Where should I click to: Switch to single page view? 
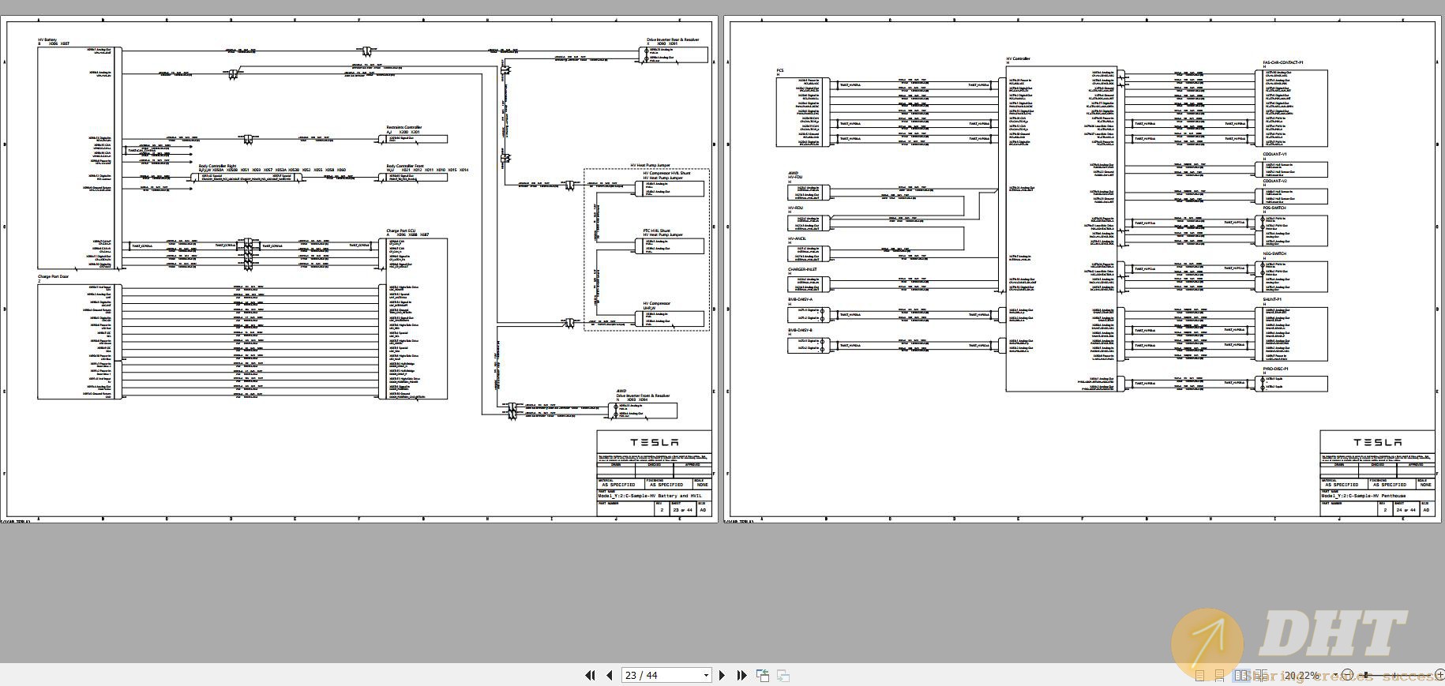[1200, 676]
